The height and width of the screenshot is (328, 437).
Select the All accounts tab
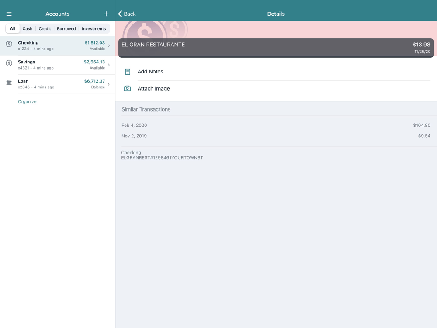13,29
